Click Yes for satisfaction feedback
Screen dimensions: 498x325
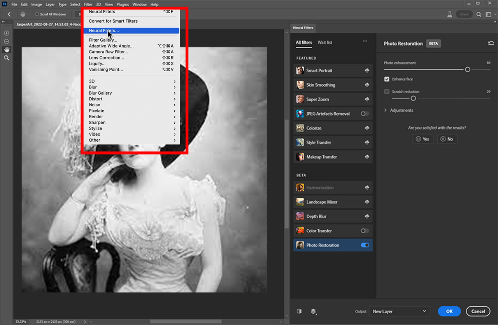pos(423,139)
